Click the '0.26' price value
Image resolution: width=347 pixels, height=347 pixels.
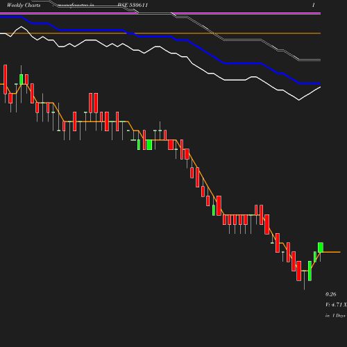tap(331, 294)
